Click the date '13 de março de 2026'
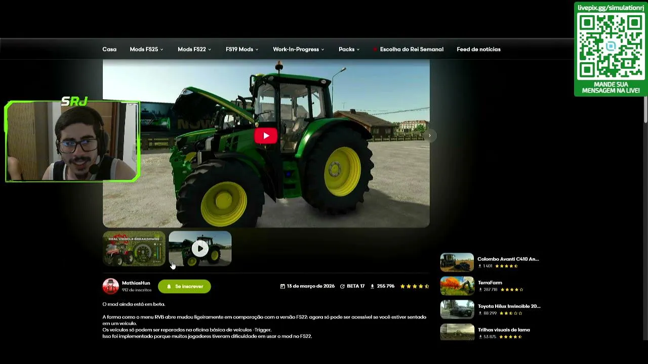Viewport: 648px width, 364px height. point(310,286)
